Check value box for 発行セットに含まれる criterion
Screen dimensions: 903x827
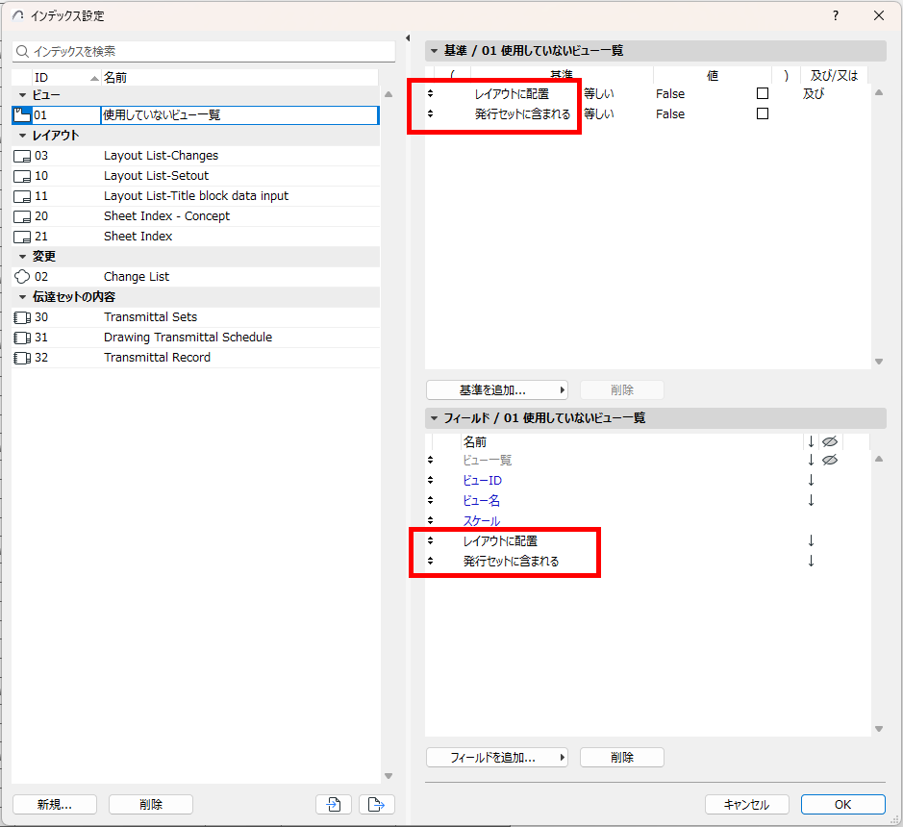coord(763,114)
